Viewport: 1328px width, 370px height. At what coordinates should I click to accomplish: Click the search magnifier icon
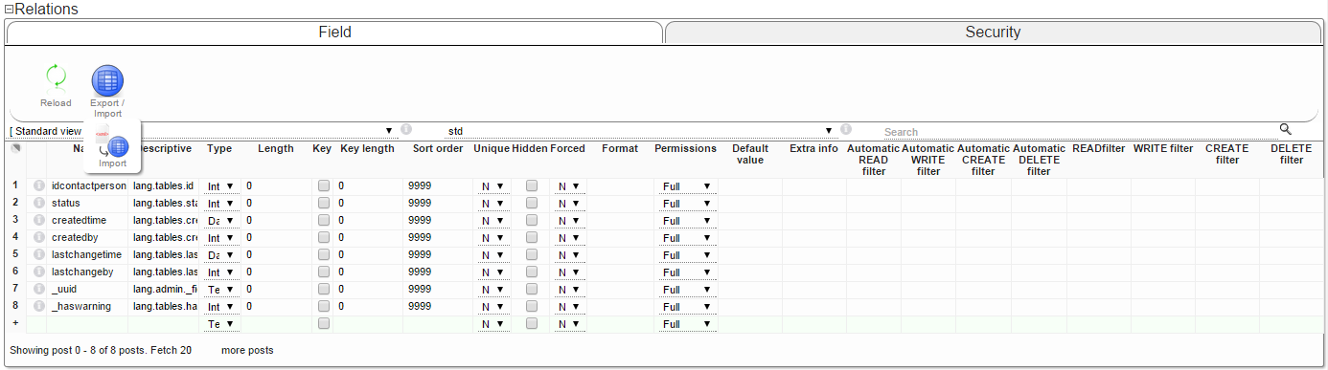pos(1285,129)
